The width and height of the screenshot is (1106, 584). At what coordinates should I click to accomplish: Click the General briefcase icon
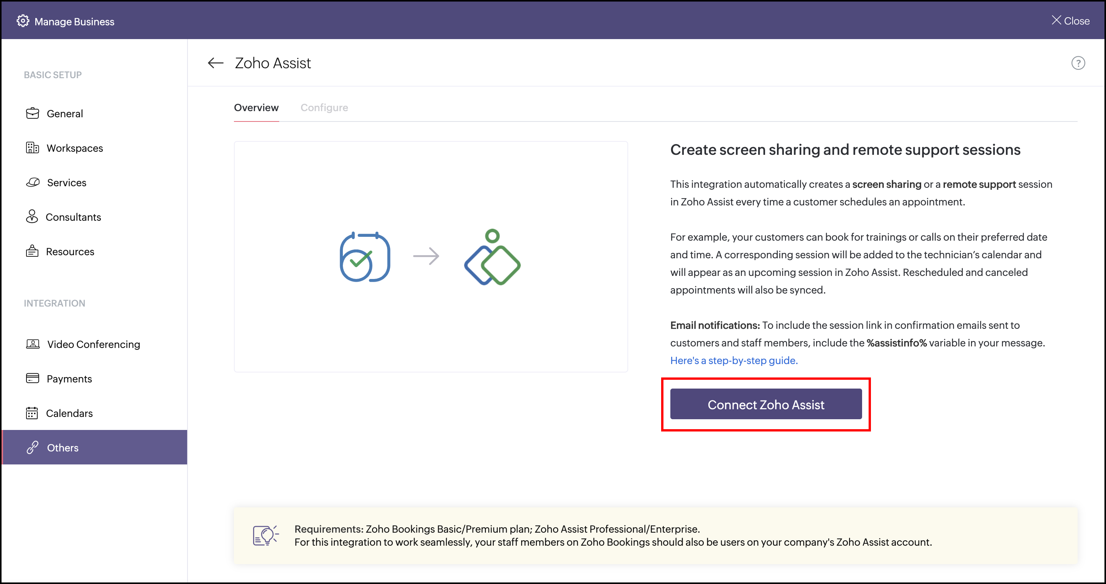tap(32, 113)
